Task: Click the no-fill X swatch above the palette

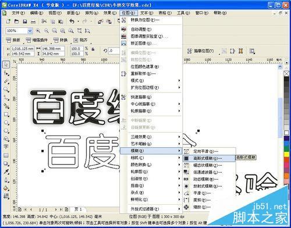Action: click(x=286, y=74)
